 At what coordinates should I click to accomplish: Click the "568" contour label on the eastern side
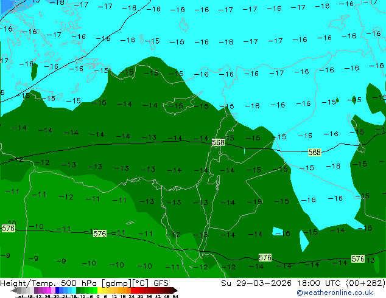click(x=315, y=153)
